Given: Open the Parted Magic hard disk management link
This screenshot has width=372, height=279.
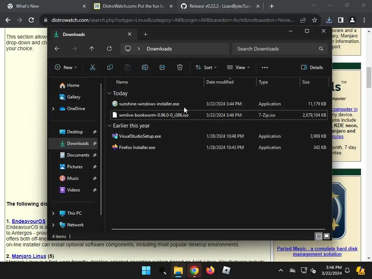Looking at the screenshot, I should click(x=317, y=251).
